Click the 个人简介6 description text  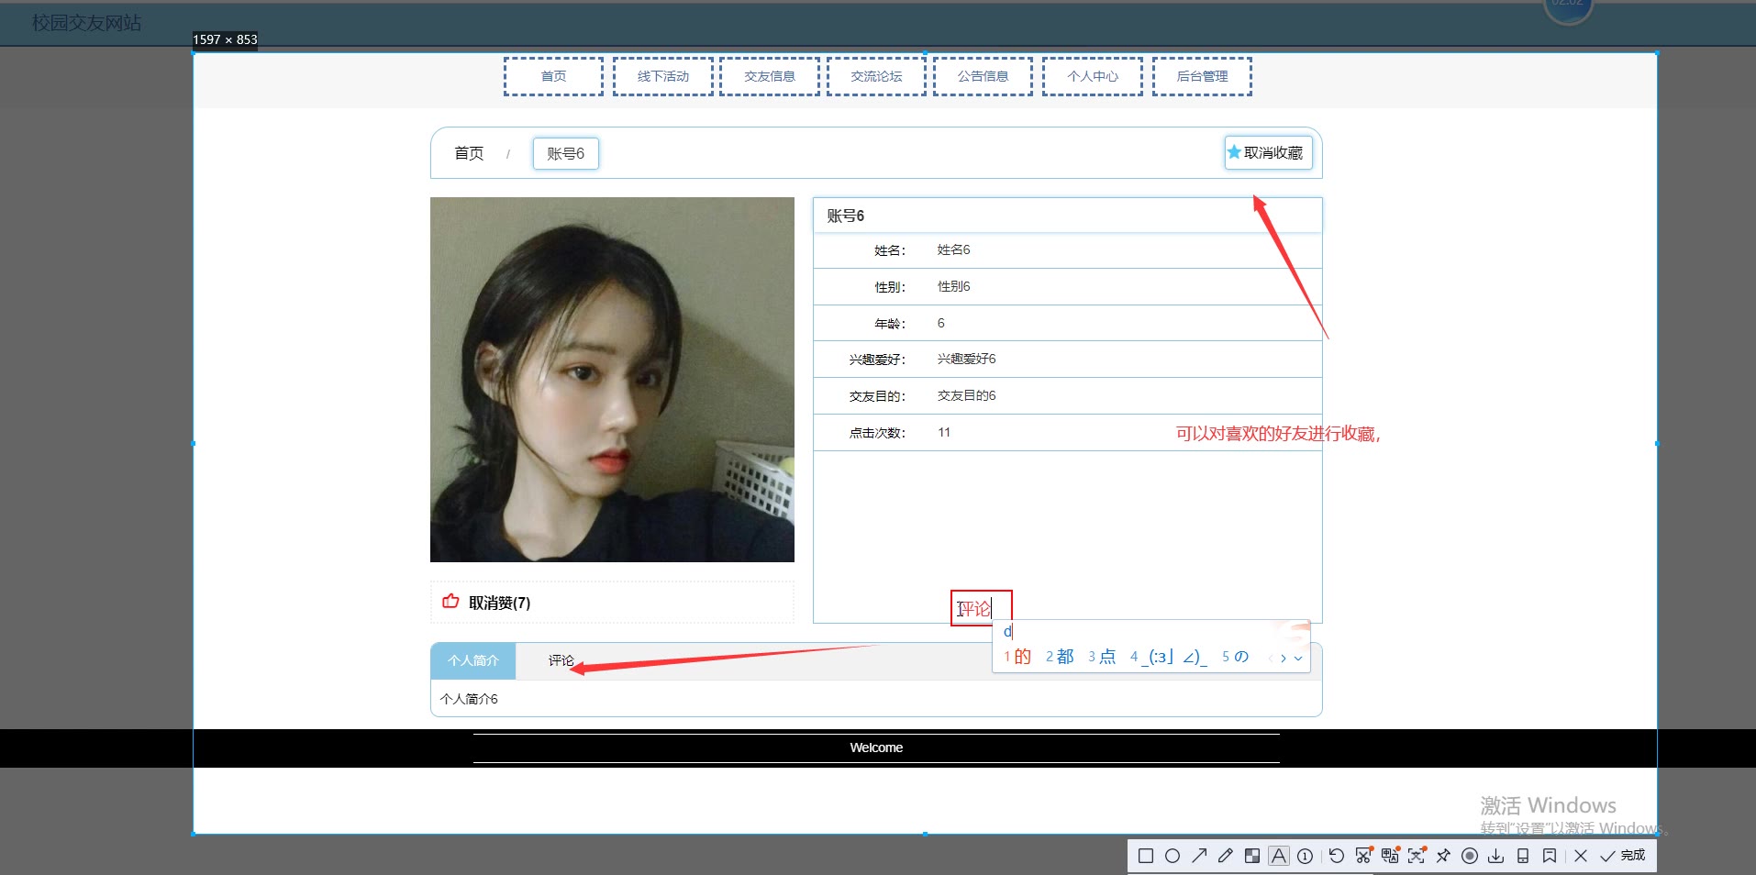tap(469, 699)
